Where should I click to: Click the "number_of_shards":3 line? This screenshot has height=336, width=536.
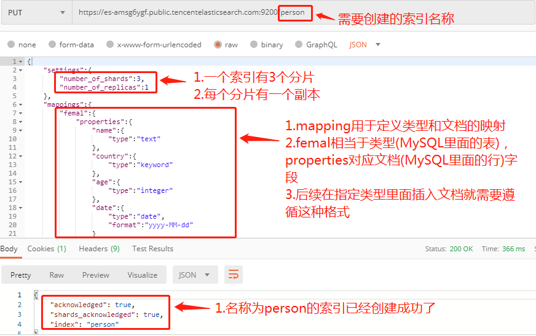coord(102,79)
